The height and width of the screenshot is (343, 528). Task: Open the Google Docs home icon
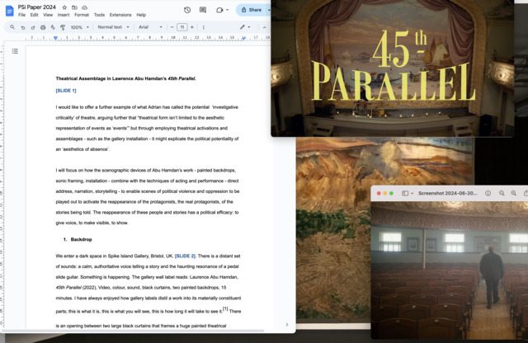coord(9,11)
